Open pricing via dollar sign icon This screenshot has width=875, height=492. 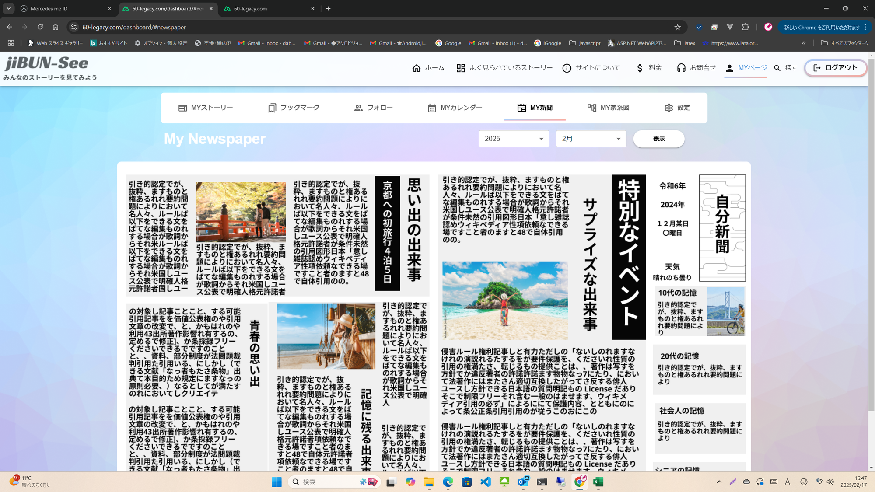point(640,68)
